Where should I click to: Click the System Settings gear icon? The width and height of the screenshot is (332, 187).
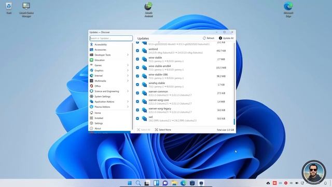(x=91, y=96)
